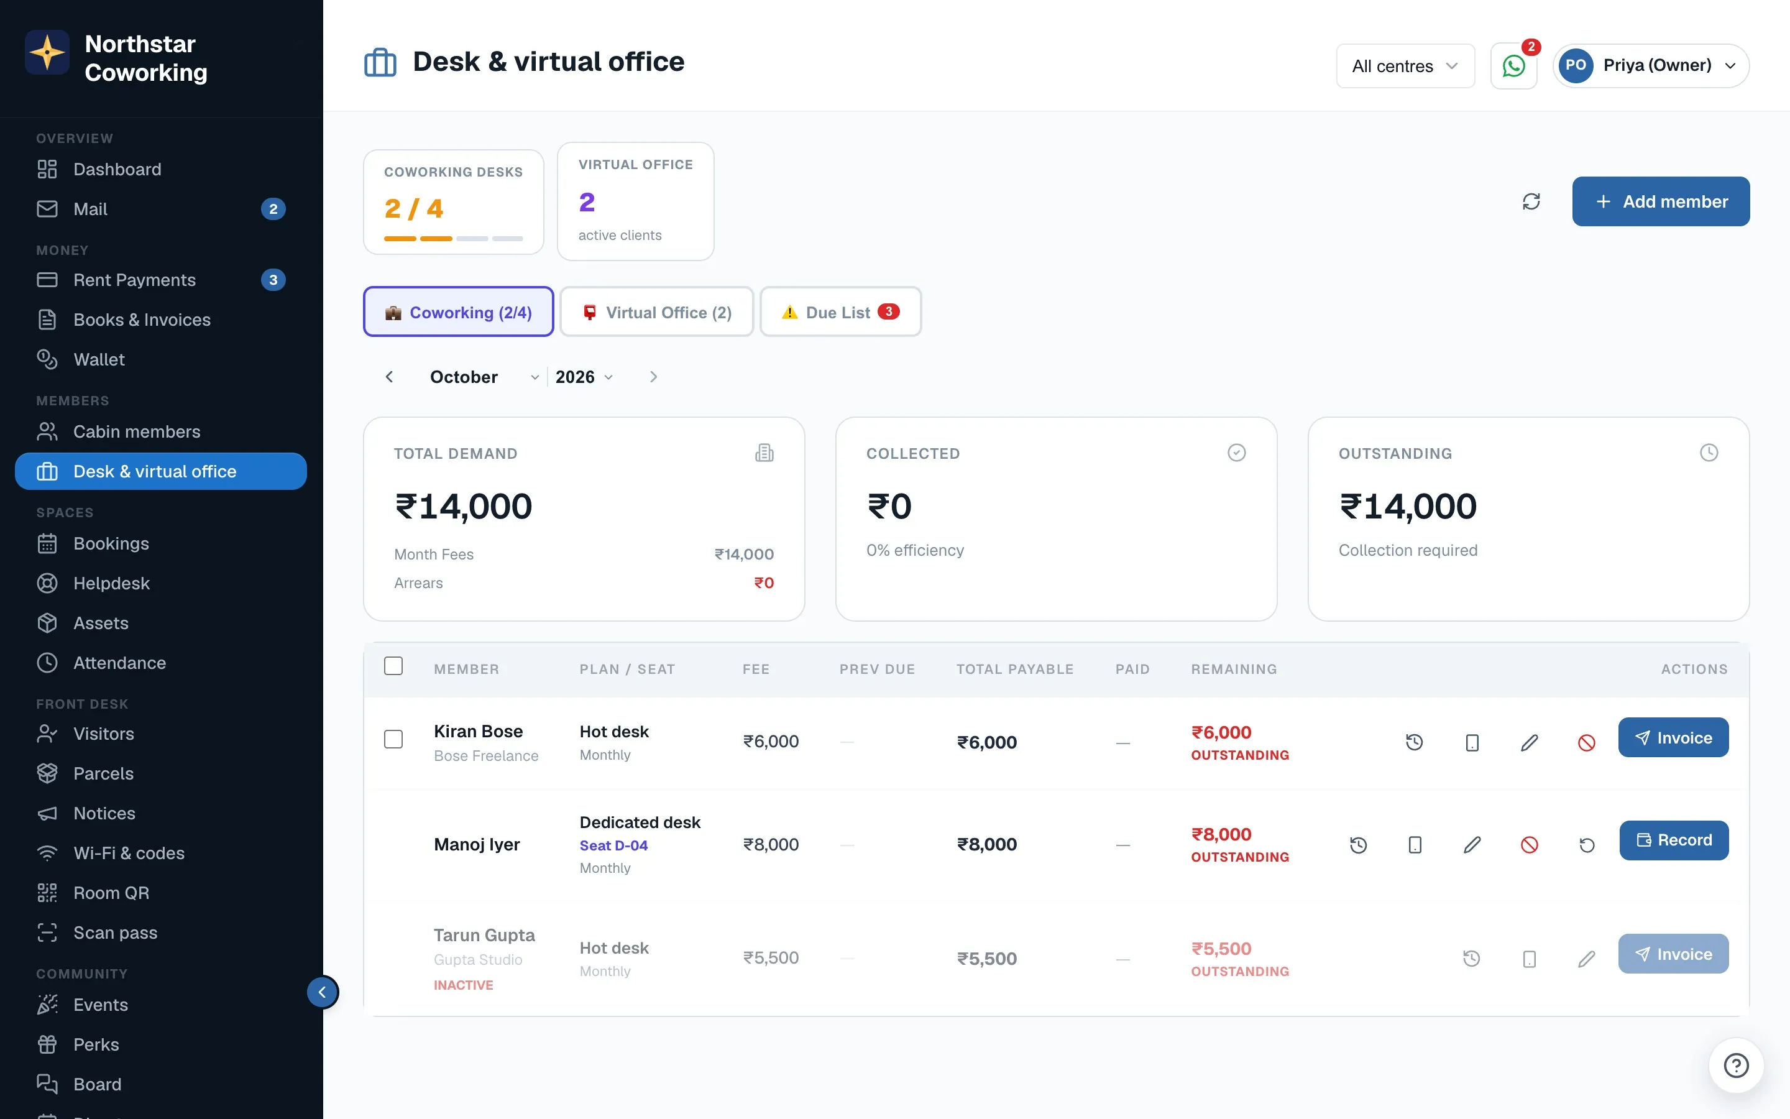Screen dimensions: 1790x1119
Task: Click Record button for Manoj Iyer
Action: tap(1673, 840)
